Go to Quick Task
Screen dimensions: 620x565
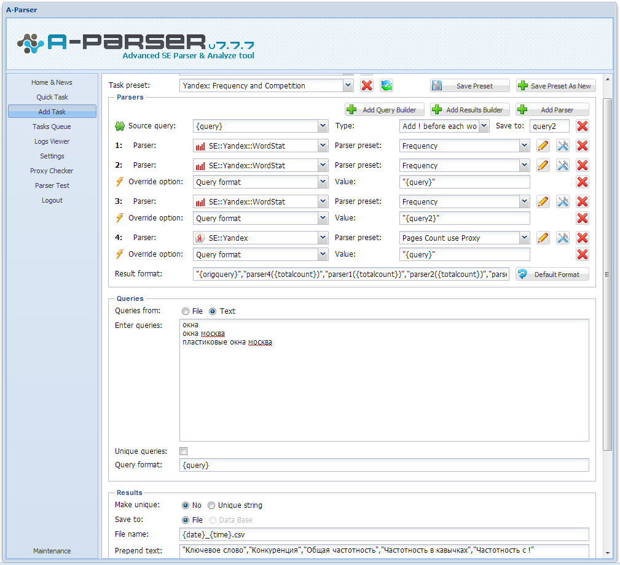52,97
